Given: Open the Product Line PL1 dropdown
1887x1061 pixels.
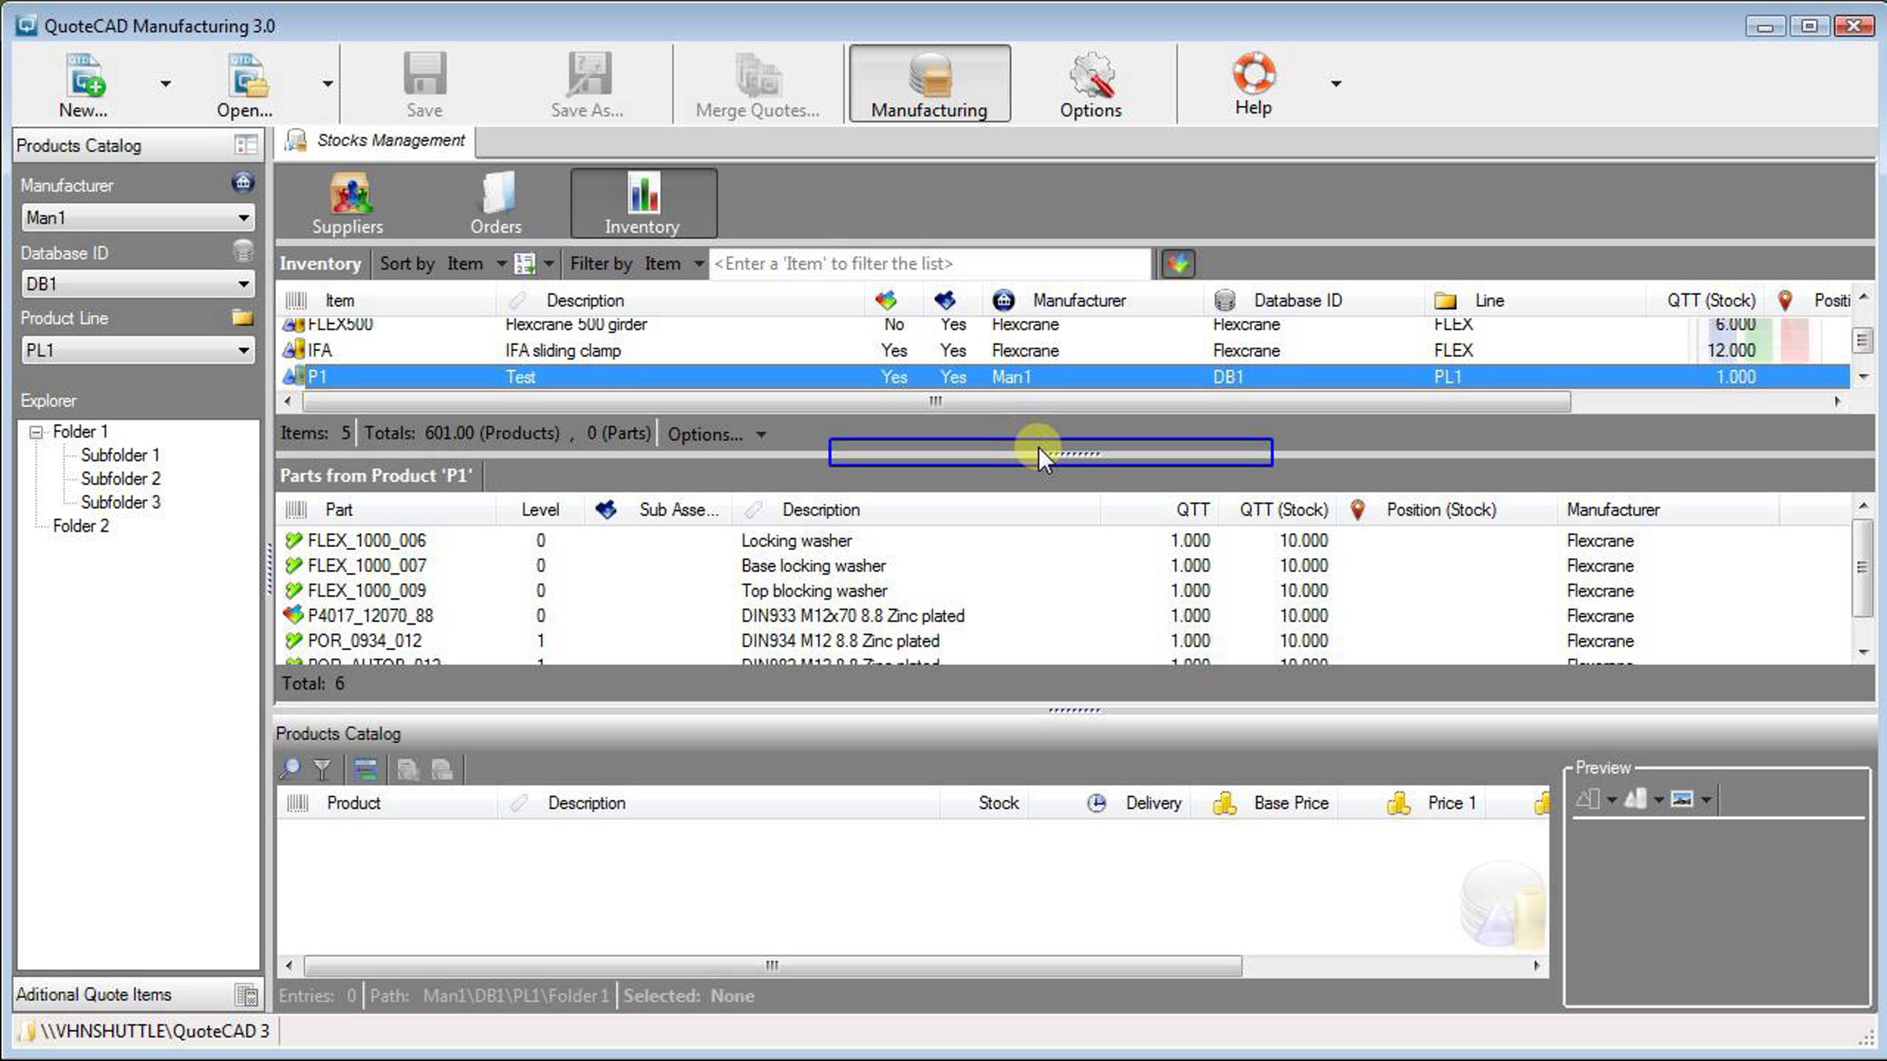Looking at the screenshot, I should point(243,351).
